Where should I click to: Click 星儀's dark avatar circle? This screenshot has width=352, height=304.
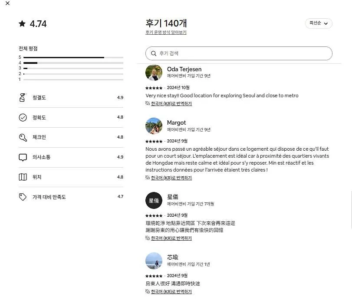click(x=154, y=200)
